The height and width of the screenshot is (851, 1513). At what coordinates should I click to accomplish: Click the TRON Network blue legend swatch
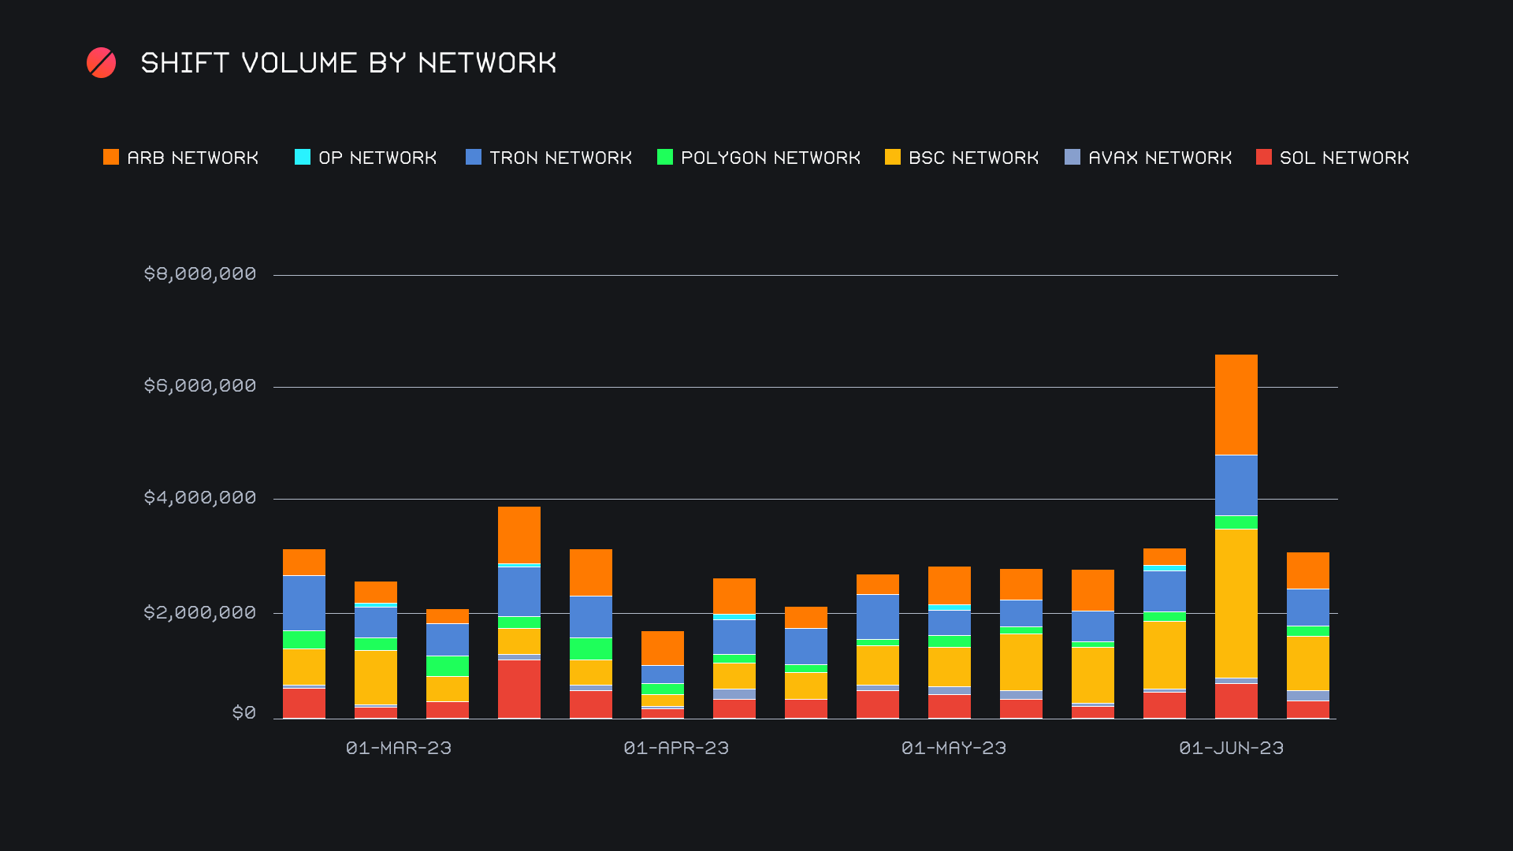click(474, 157)
